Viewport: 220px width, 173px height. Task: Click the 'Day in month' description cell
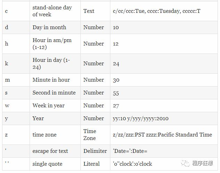point(55,27)
